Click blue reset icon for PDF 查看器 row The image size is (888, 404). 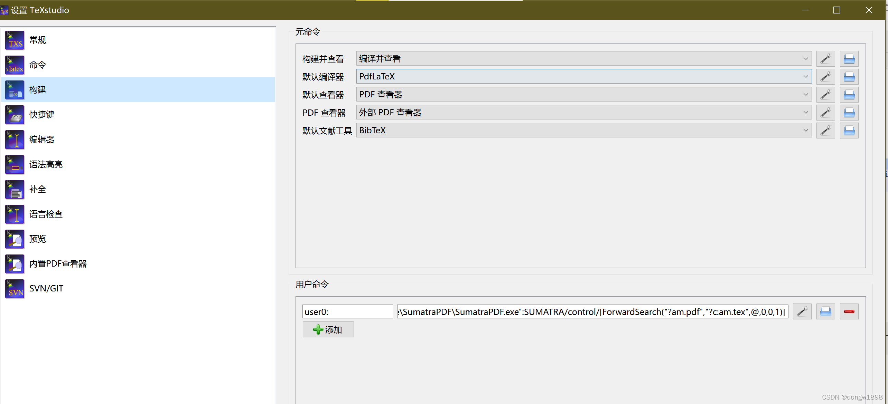click(849, 113)
